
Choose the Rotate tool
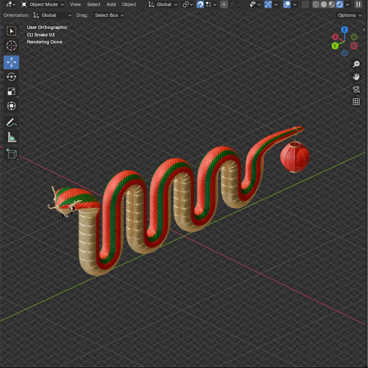[x=11, y=77]
